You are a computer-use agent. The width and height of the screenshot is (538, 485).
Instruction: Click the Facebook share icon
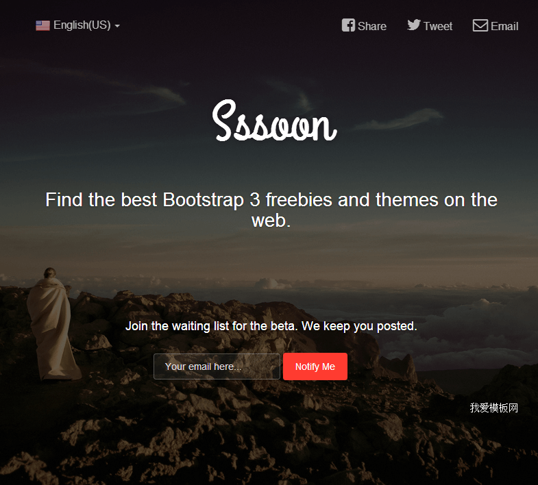tap(348, 25)
